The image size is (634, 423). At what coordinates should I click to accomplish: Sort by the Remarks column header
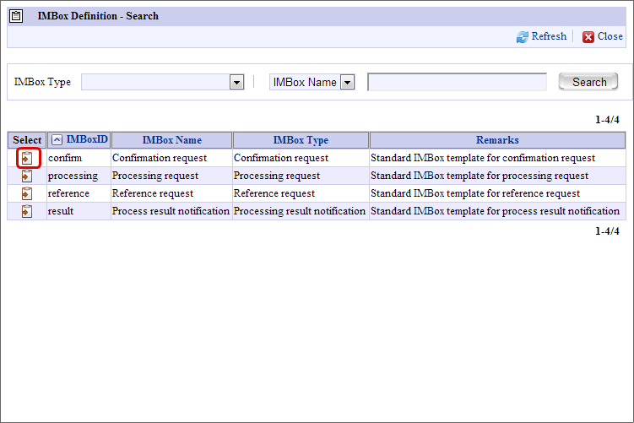pos(497,140)
